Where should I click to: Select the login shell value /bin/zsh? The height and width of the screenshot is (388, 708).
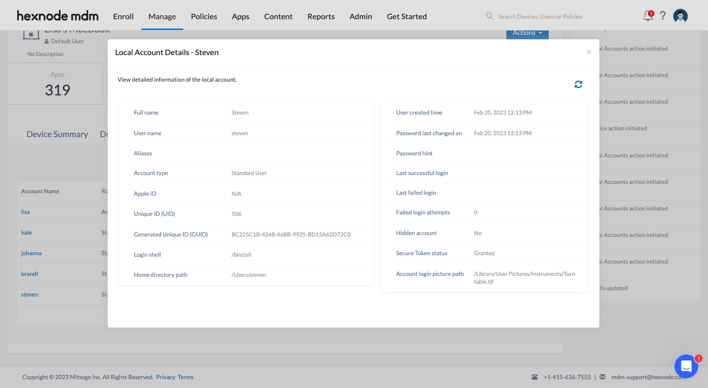[x=241, y=255]
